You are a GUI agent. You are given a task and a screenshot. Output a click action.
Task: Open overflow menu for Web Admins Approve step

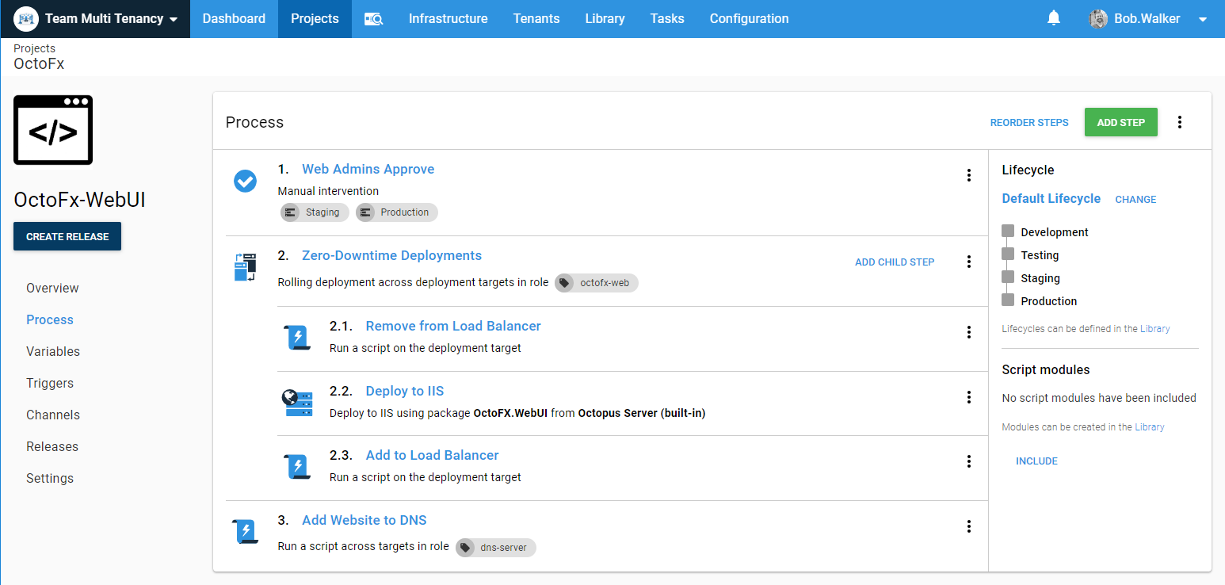coord(968,175)
